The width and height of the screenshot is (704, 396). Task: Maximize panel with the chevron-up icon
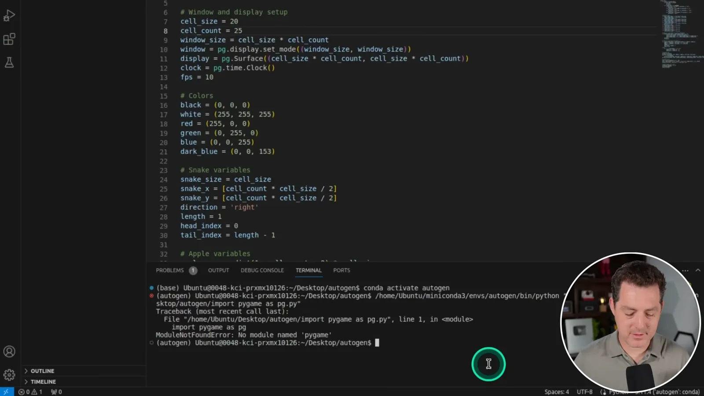coord(698,270)
